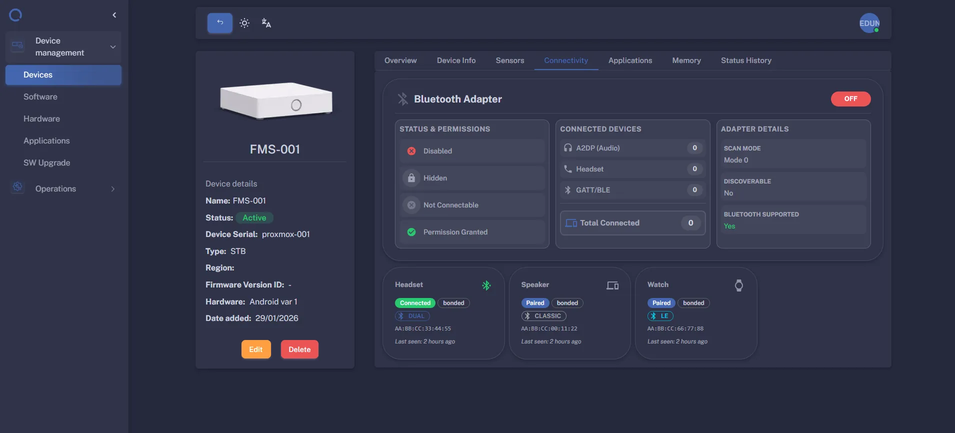Screen dimensions: 955x433
Task: Select SW Upgrade in the sidebar
Action: (46, 163)
